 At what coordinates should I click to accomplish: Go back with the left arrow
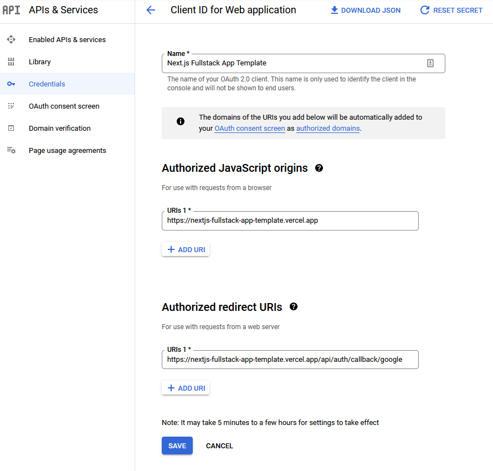point(151,10)
